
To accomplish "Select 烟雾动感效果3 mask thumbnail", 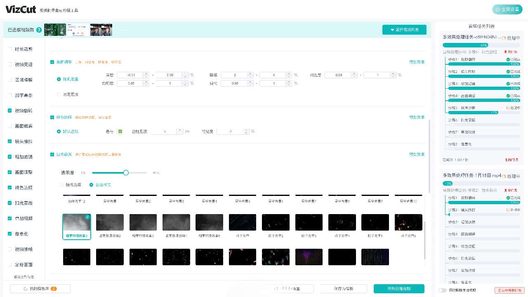I will pos(143,222).
